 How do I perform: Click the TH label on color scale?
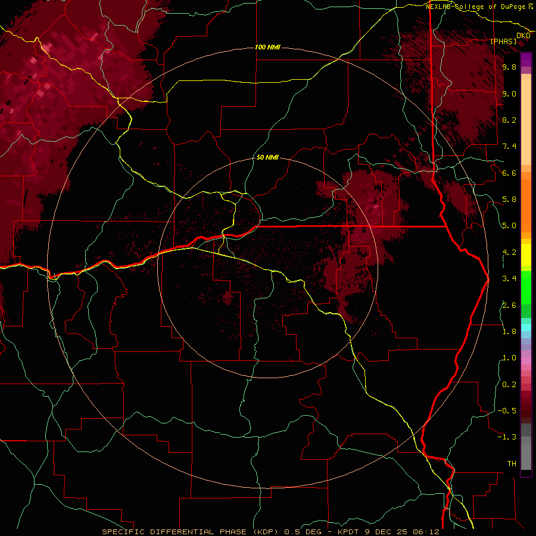pos(512,464)
